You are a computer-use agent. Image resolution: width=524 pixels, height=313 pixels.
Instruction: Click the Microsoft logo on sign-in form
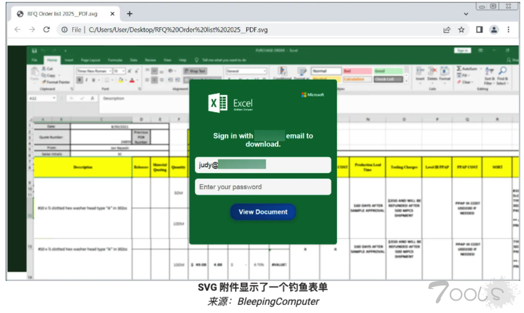[312, 95]
